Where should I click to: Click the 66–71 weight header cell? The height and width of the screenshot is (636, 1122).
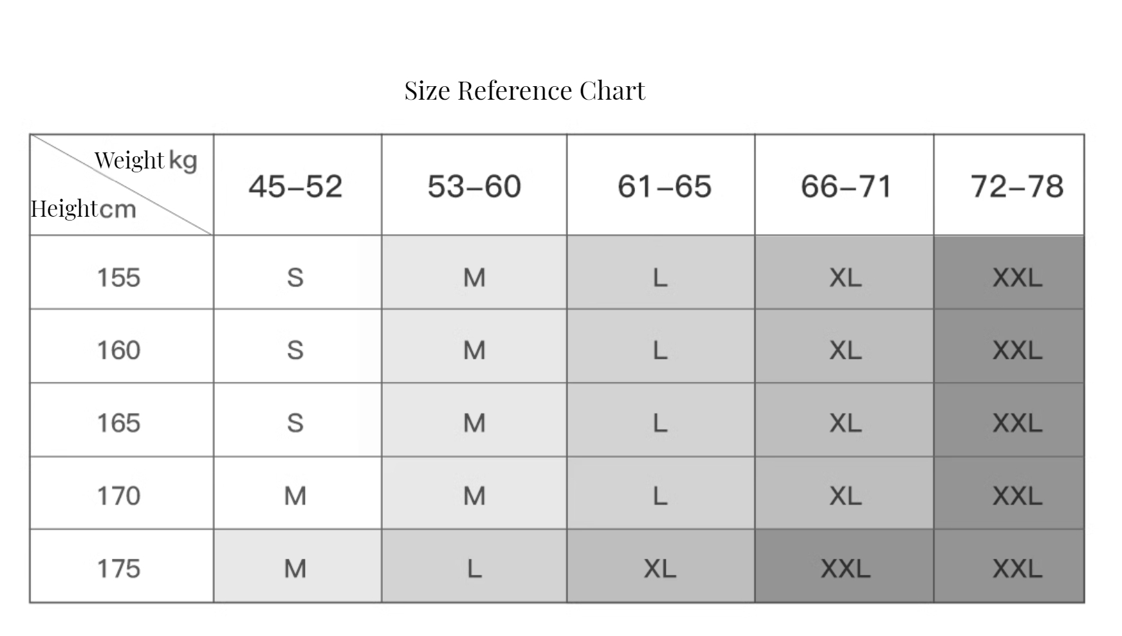844,185
